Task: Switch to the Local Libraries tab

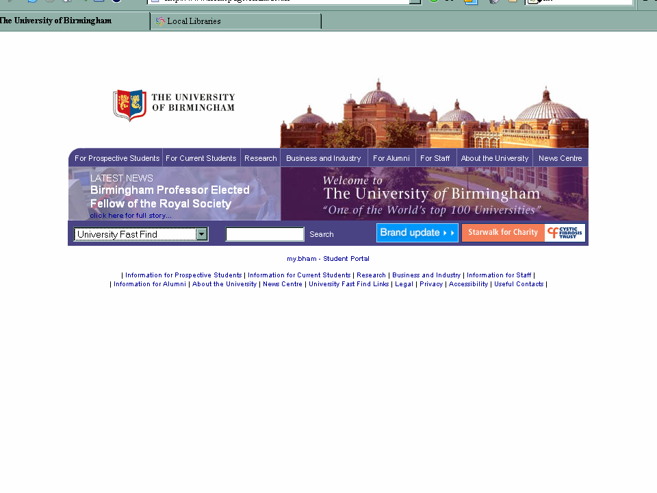Action: pos(235,21)
